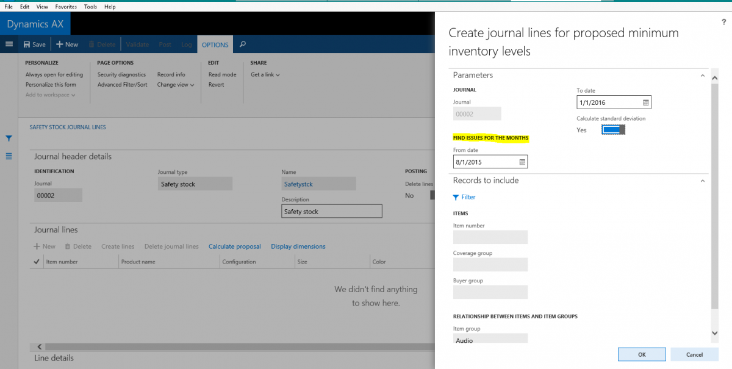Image resolution: width=732 pixels, height=369 pixels.
Task: Open the View menu
Action: click(x=42, y=6)
